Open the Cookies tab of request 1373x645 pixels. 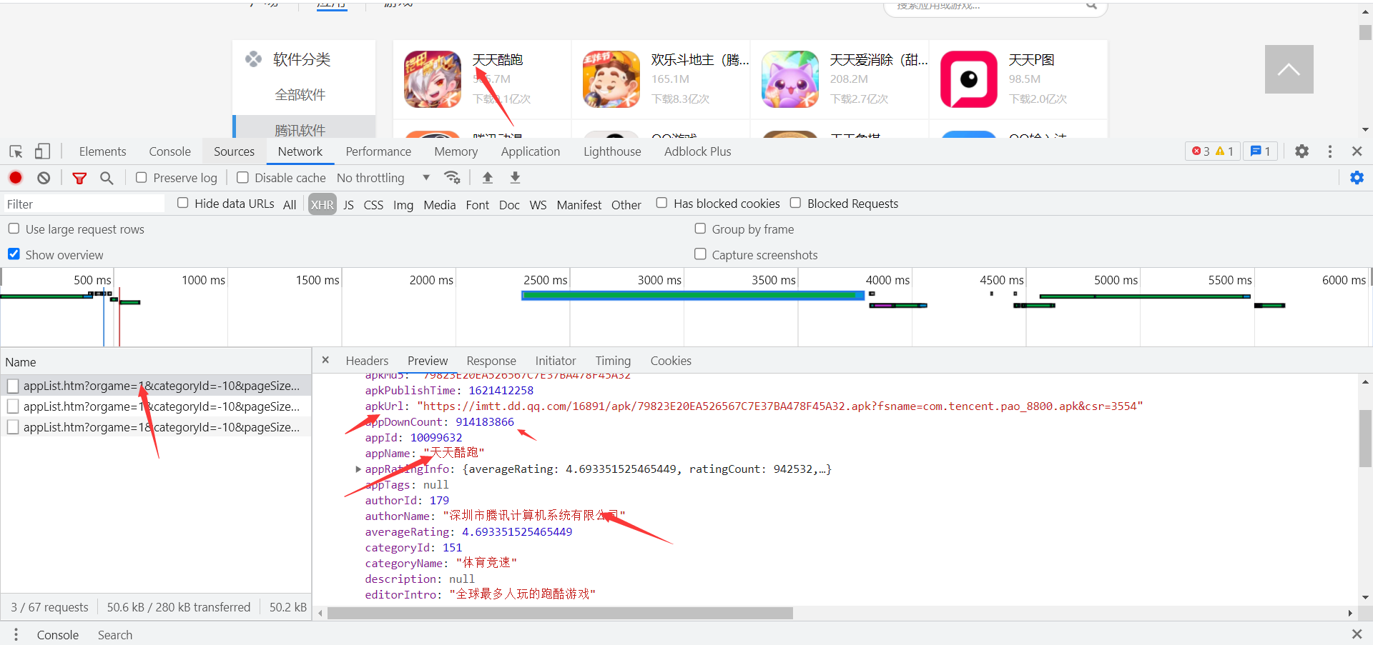[x=671, y=361]
